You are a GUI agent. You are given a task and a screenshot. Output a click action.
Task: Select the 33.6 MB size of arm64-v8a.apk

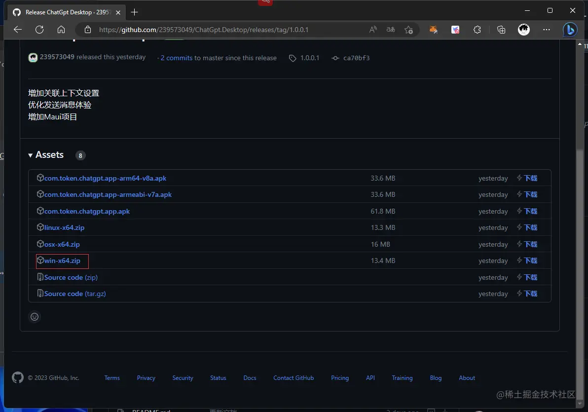[x=383, y=178]
